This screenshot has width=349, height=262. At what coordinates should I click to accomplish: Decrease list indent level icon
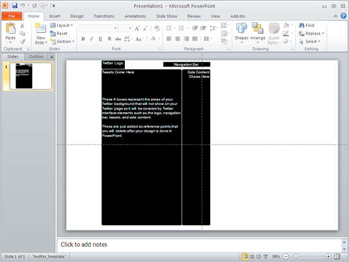pos(195,28)
